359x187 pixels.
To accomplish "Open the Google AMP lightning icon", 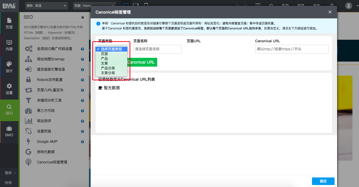I will click(28, 142).
